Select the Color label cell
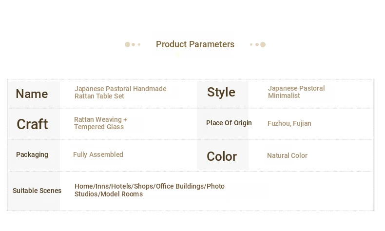This screenshot has height=231, width=385. click(x=222, y=156)
